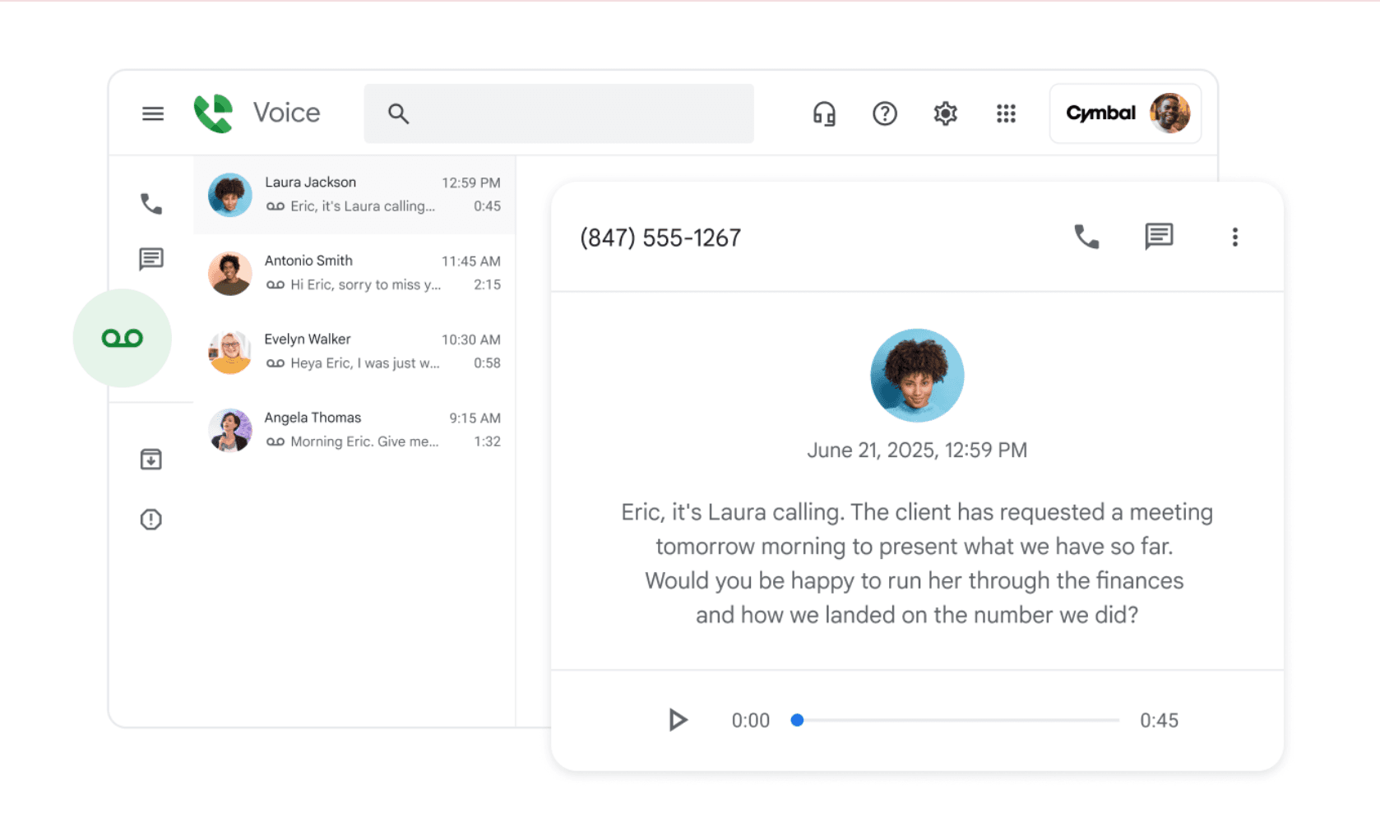Call (847) 555-1267 using the phone icon
Viewport: 1380px width, 827px height.
tap(1087, 237)
